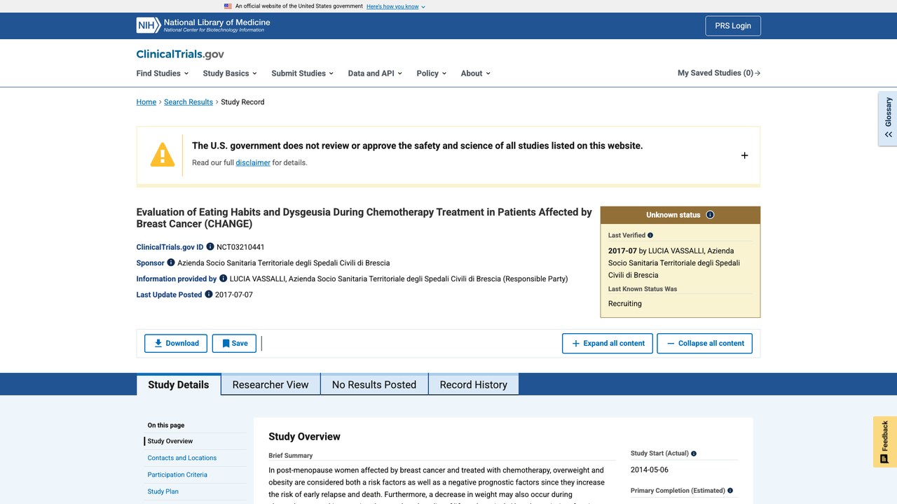Click info icon next to Last Update Posted
Screen dimensions: 897x504
[209, 295]
